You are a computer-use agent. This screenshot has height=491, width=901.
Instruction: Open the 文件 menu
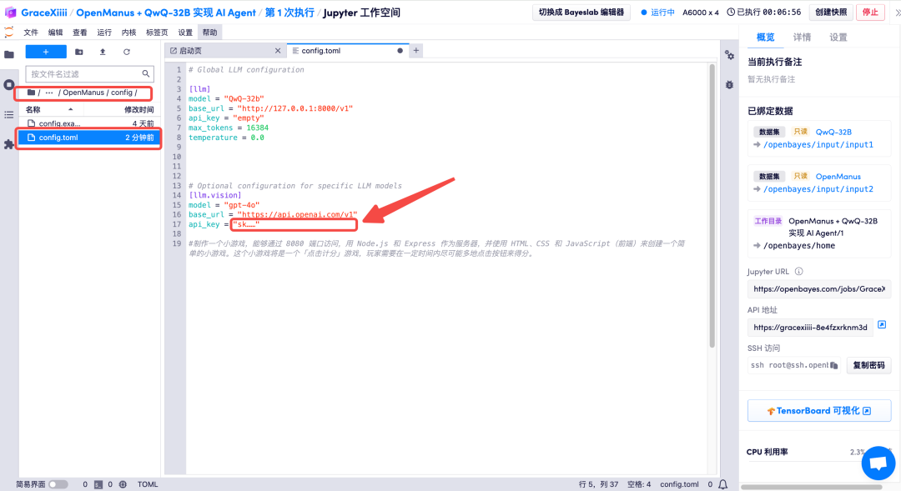click(31, 33)
